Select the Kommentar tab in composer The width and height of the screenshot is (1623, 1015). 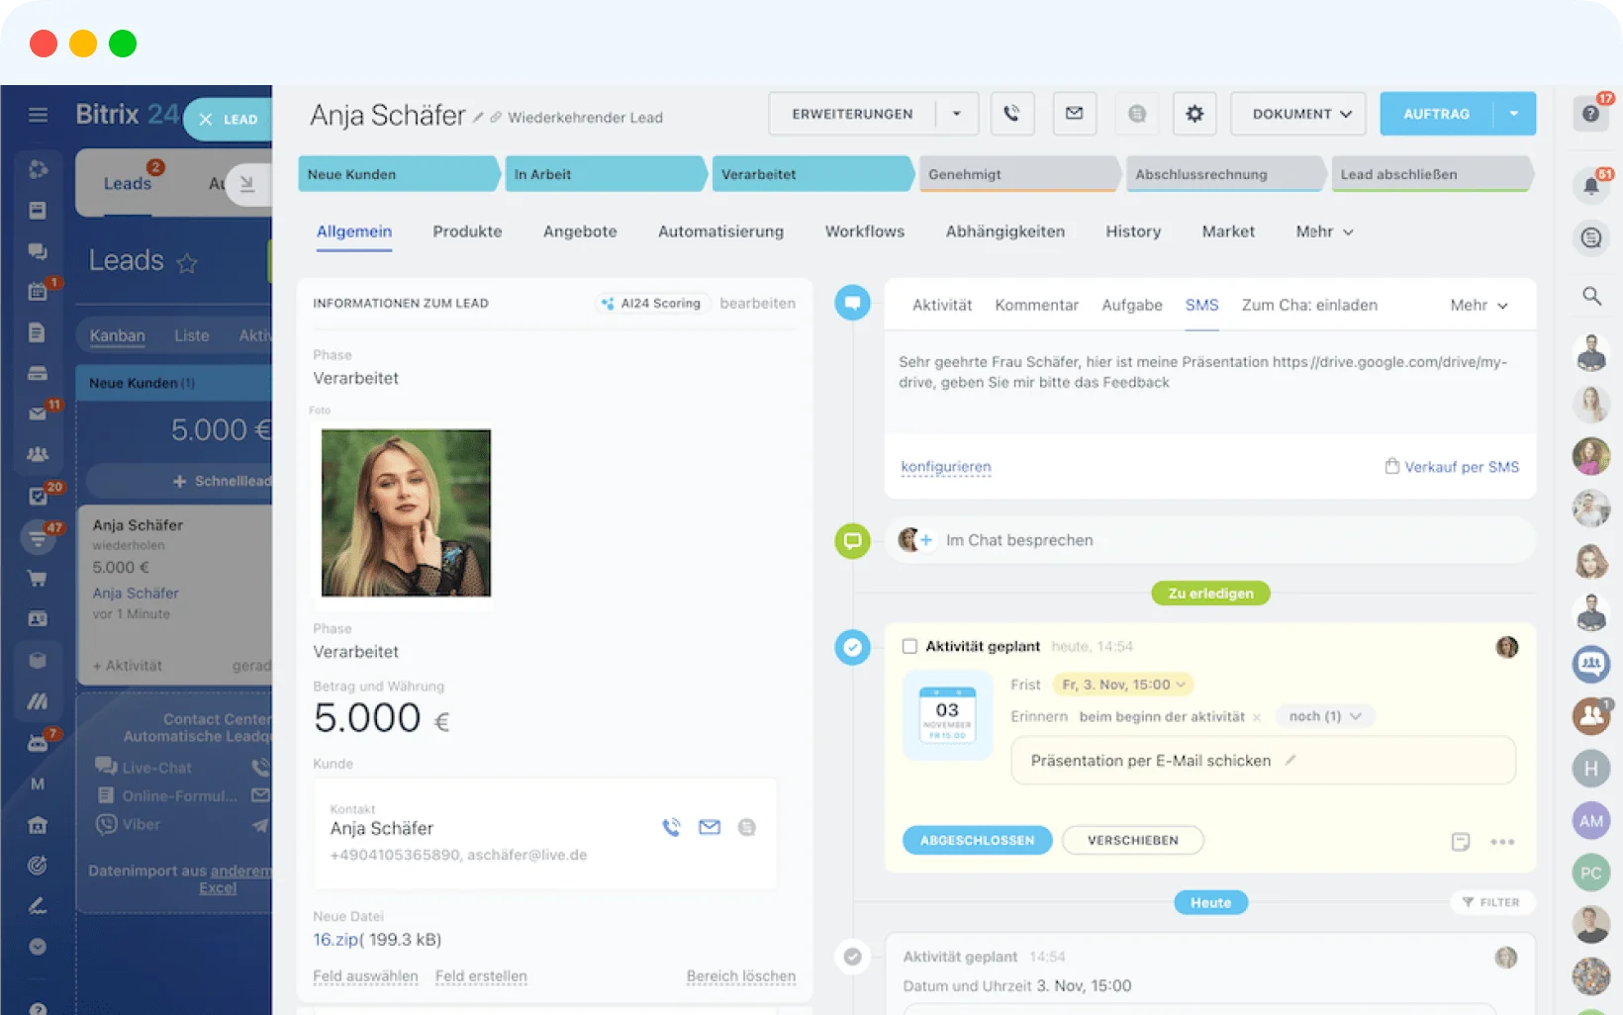click(1036, 306)
